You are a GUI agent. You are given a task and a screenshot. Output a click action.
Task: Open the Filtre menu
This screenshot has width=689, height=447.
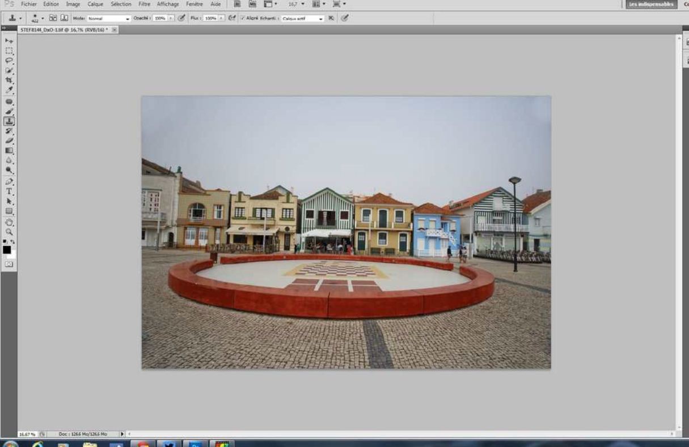pos(144,4)
